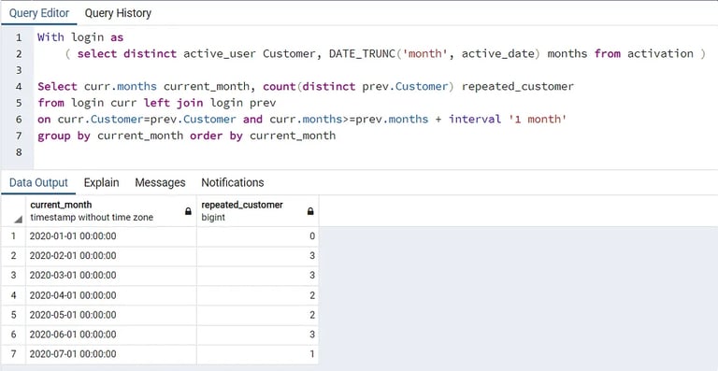Click select-all triangle in grid corner
718x371 pixels.
(x=19, y=220)
